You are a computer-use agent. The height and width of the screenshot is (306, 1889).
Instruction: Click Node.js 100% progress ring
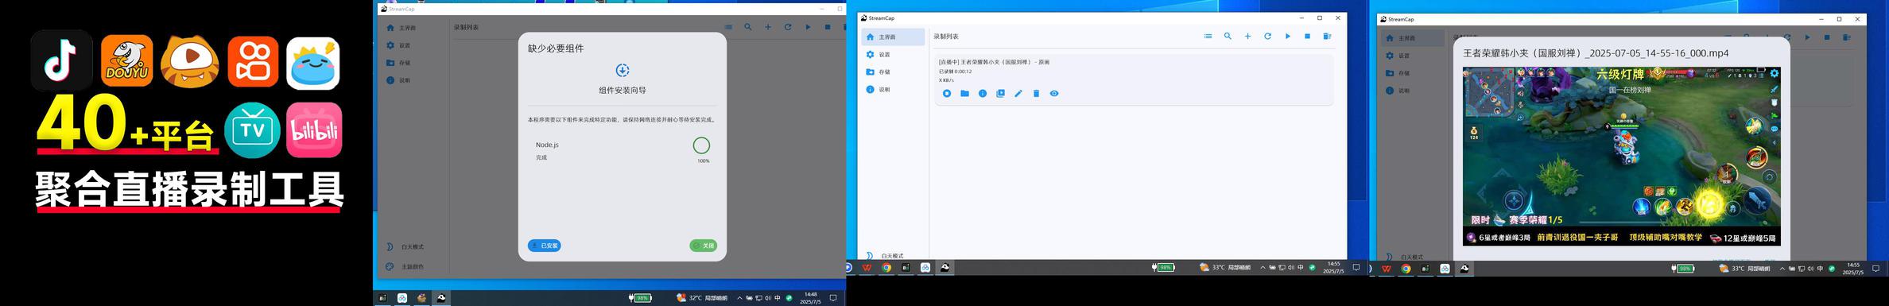[701, 145]
